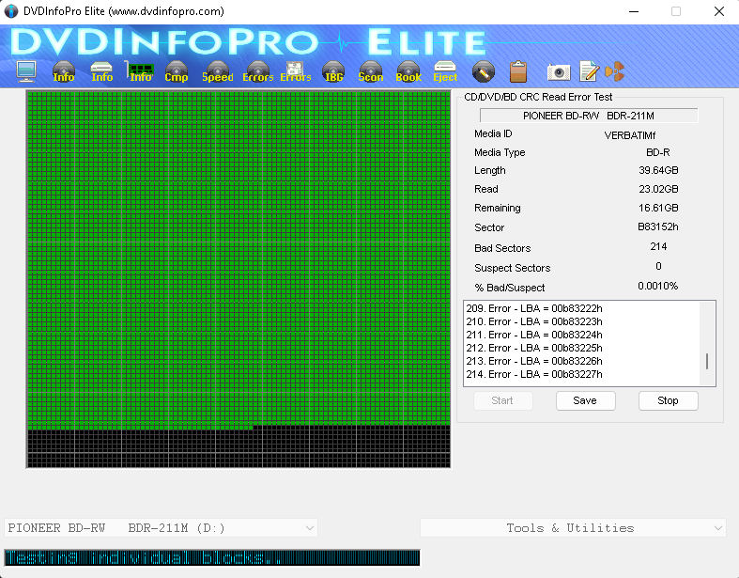
Task: Launch the Scan disc tool
Action: 371,71
